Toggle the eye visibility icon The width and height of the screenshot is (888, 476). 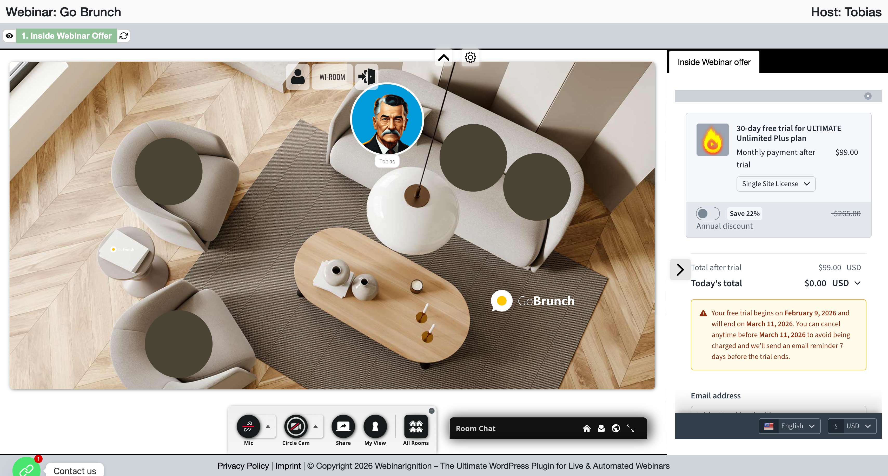coord(9,36)
